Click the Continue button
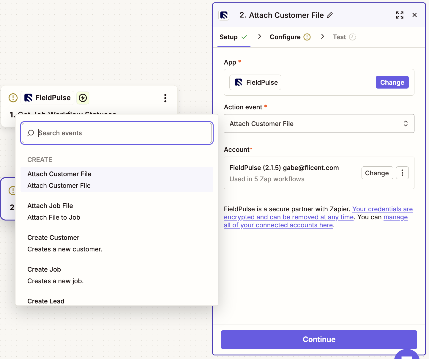This screenshot has height=359, width=429. coord(319,339)
